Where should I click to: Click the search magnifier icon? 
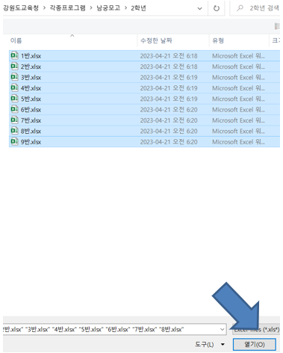tap(240, 8)
